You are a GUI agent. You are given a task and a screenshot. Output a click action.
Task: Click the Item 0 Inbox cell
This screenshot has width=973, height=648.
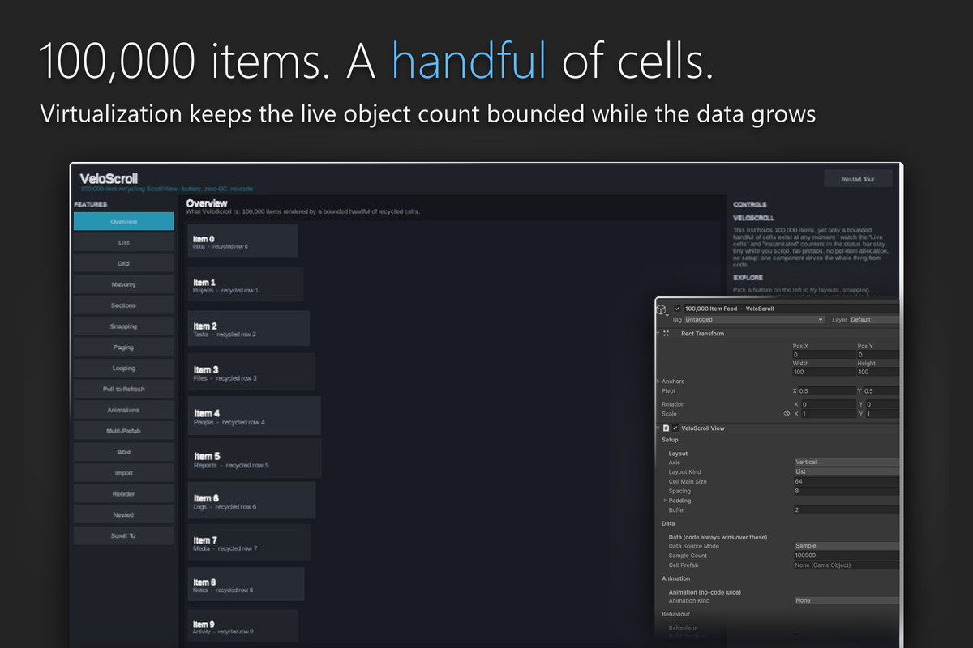click(x=242, y=241)
